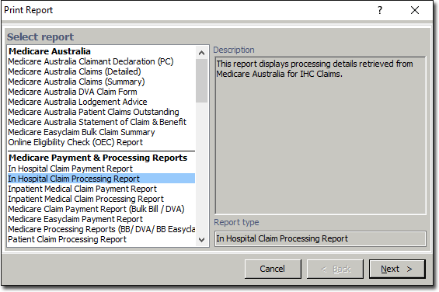The image size is (439, 292).
Task: Select Medicare Australia Claims (Summary)
Action: 76,82
